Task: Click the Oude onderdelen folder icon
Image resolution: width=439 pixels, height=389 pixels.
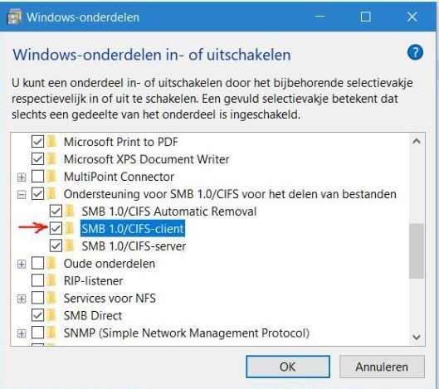Action: pyautogui.click(x=51, y=264)
